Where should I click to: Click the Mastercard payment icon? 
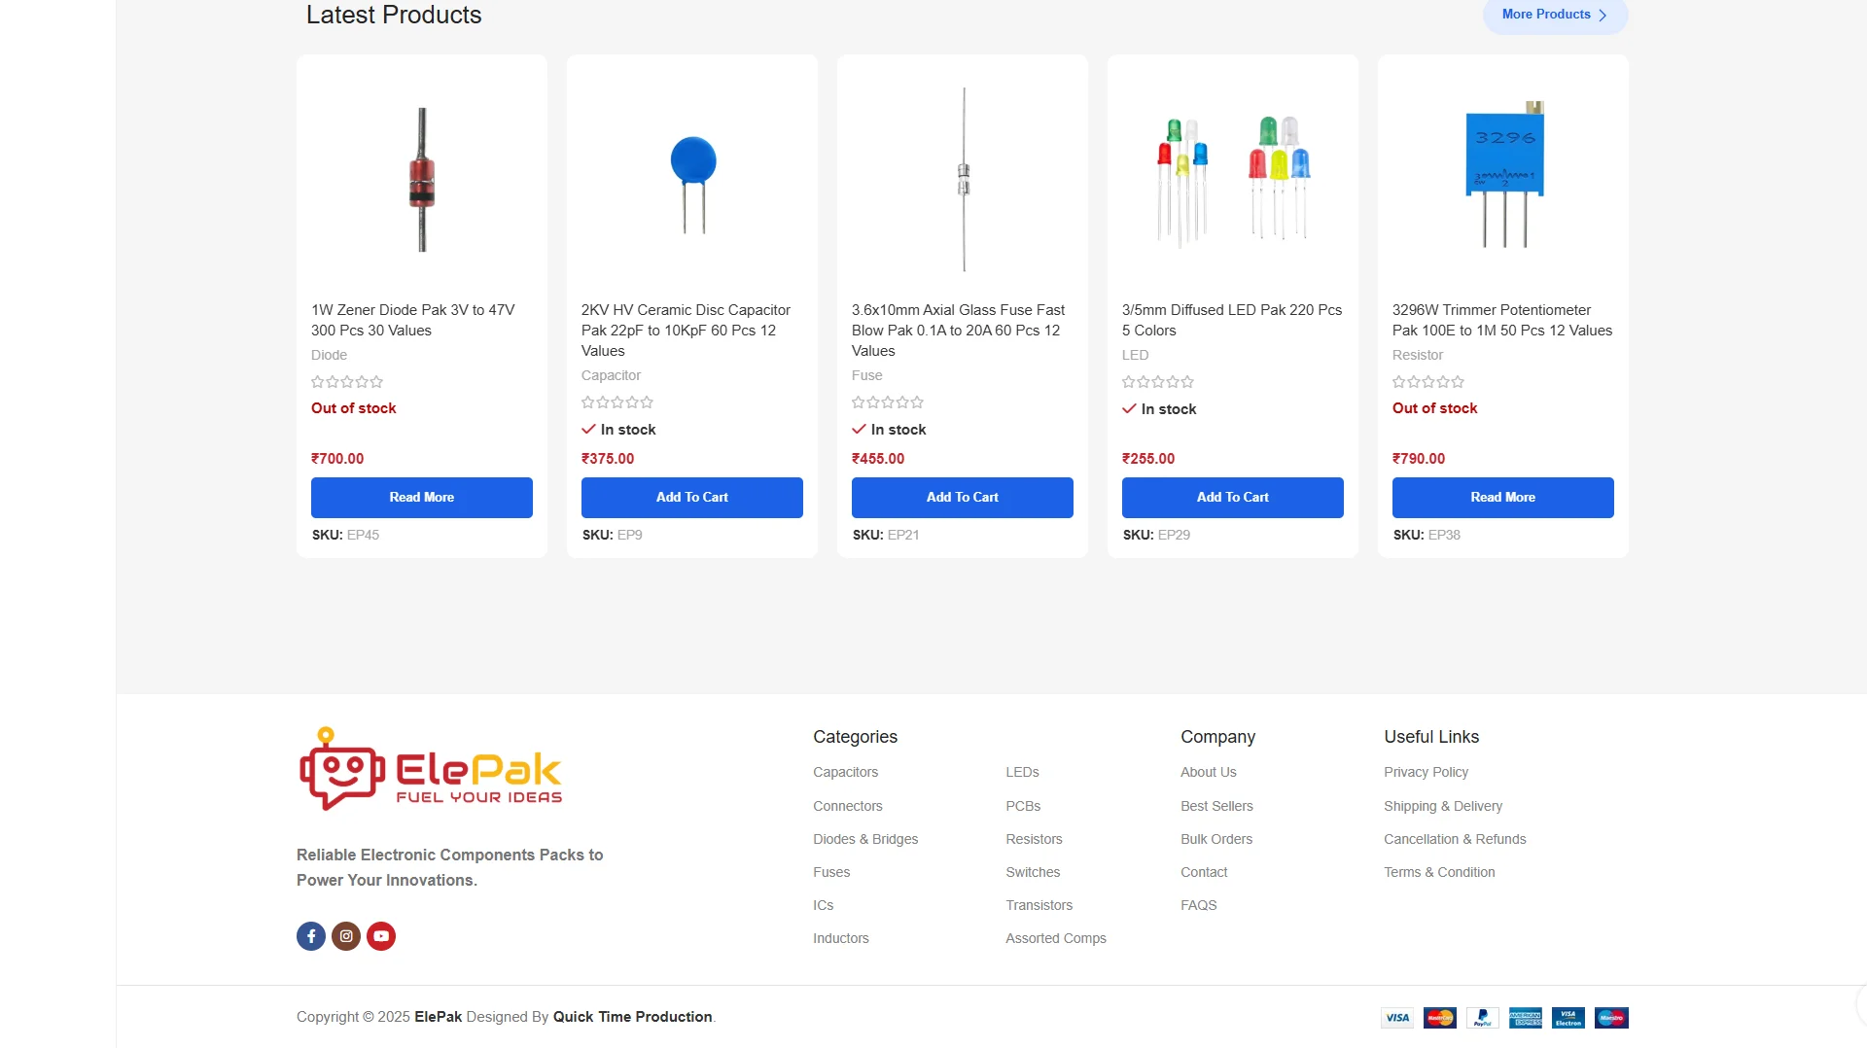pos(1439,1018)
